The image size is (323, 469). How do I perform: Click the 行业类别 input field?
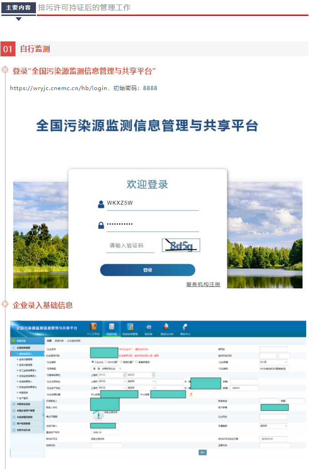(274, 368)
